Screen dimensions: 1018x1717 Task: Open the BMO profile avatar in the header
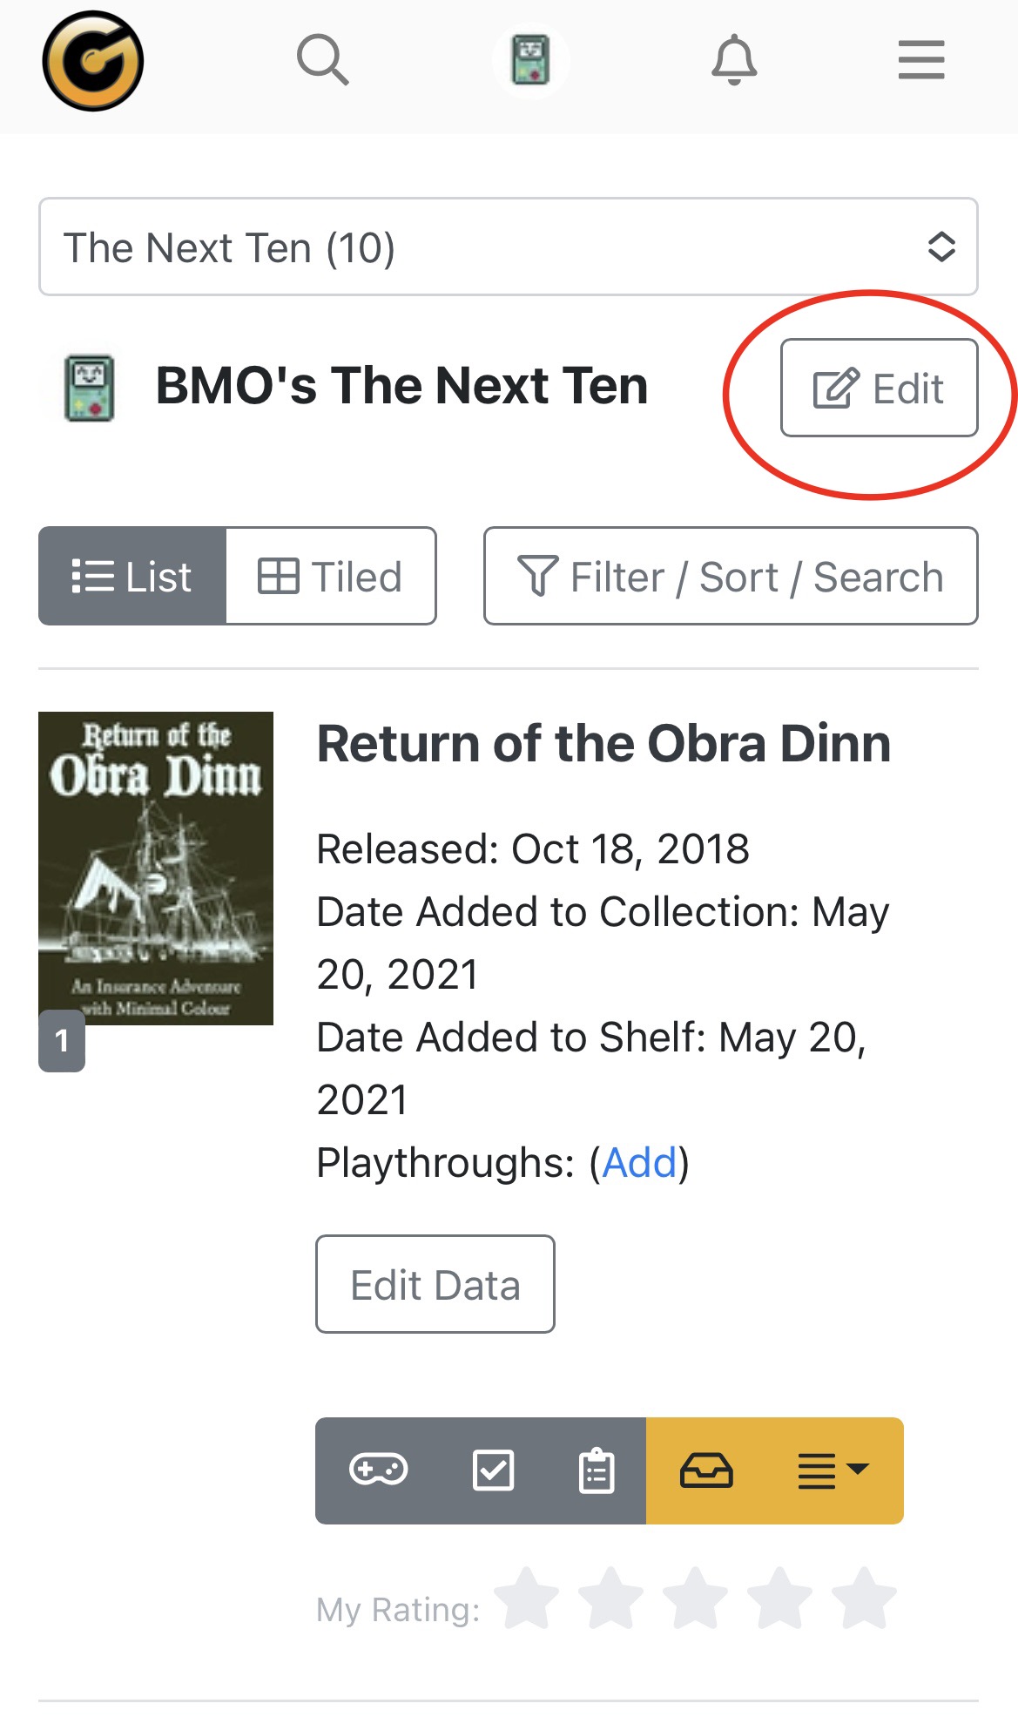click(530, 60)
